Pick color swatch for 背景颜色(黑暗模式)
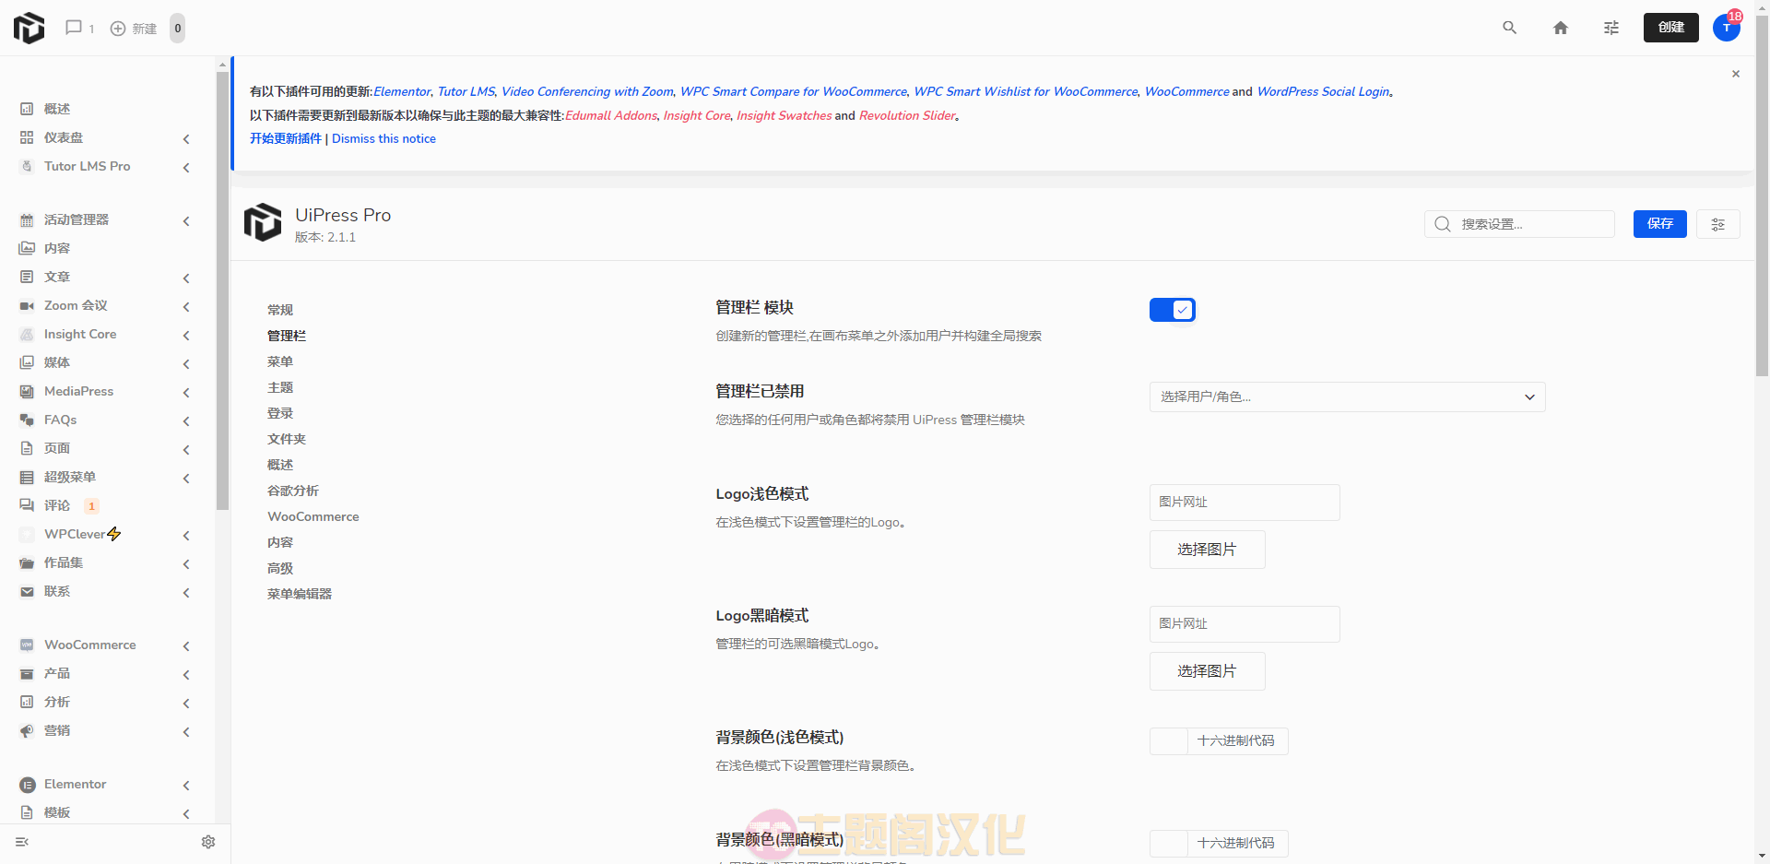The image size is (1770, 864). [1169, 843]
